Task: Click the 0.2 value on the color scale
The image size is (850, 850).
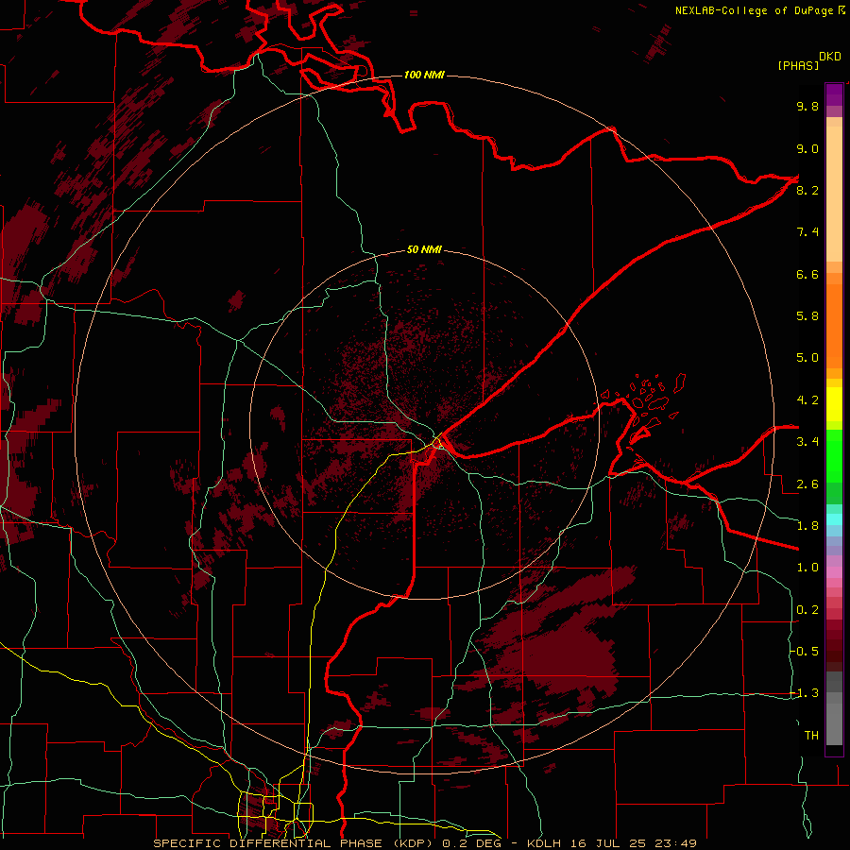Action: pos(807,610)
